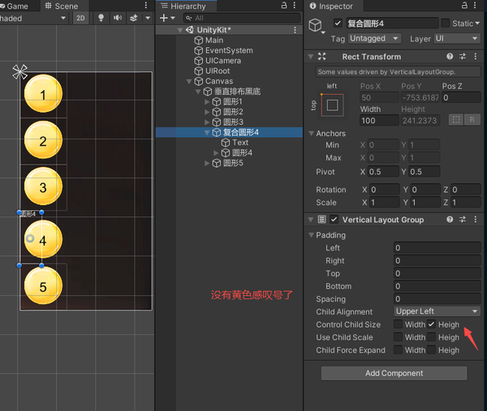The image size is (487, 411).
Task: Uncheck Control Child Size Height checkbox
Action: pyautogui.click(x=431, y=324)
